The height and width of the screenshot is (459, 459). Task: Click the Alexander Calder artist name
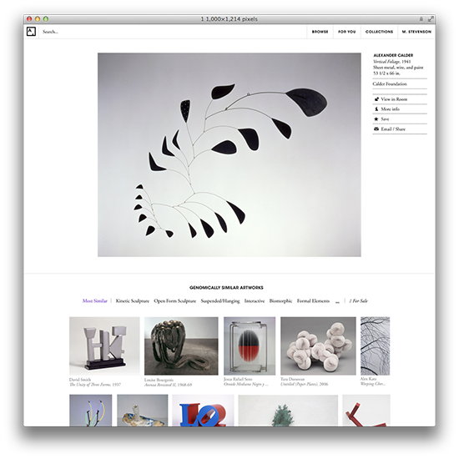pyautogui.click(x=393, y=55)
